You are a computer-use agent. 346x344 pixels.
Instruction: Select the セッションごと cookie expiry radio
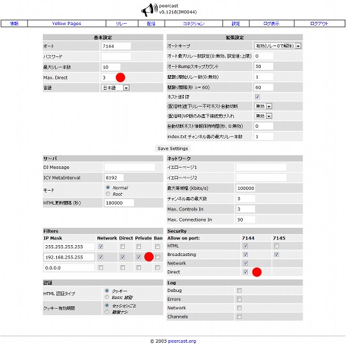pos(107,305)
